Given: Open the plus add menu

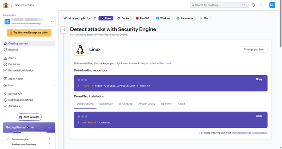Looking at the screenshot, I should click(262, 5).
